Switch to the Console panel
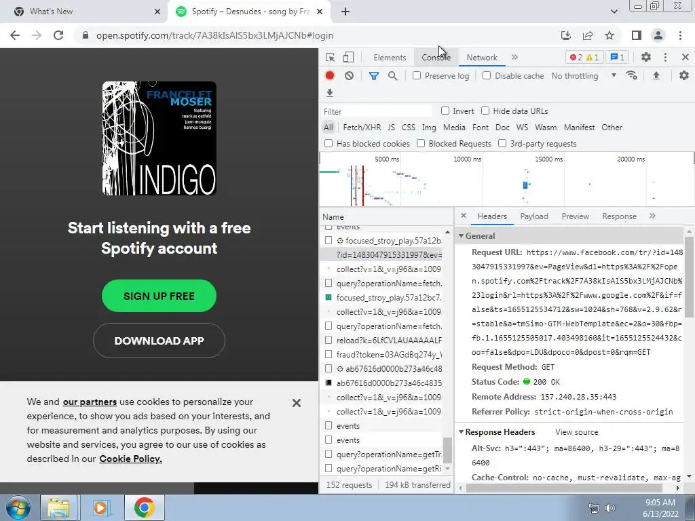 pos(436,58)
